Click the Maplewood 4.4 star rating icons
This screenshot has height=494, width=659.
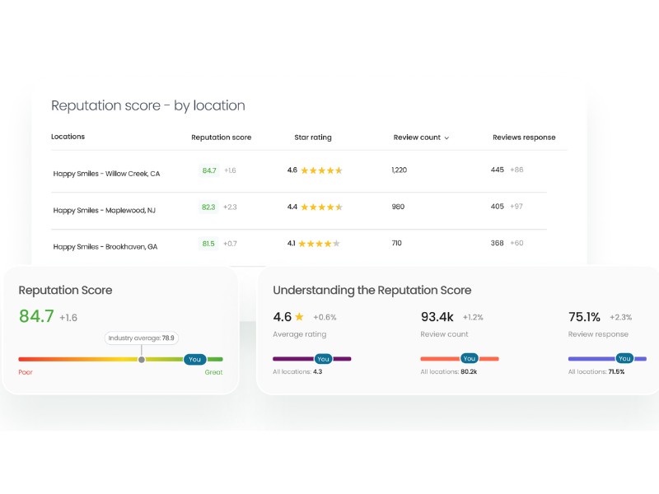point(321,207)
